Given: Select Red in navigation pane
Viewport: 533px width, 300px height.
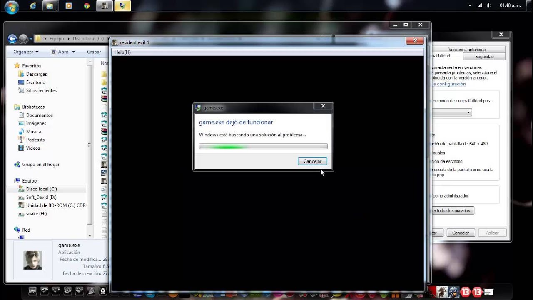Looking at the screenshot, I should [x=26, y=230].
